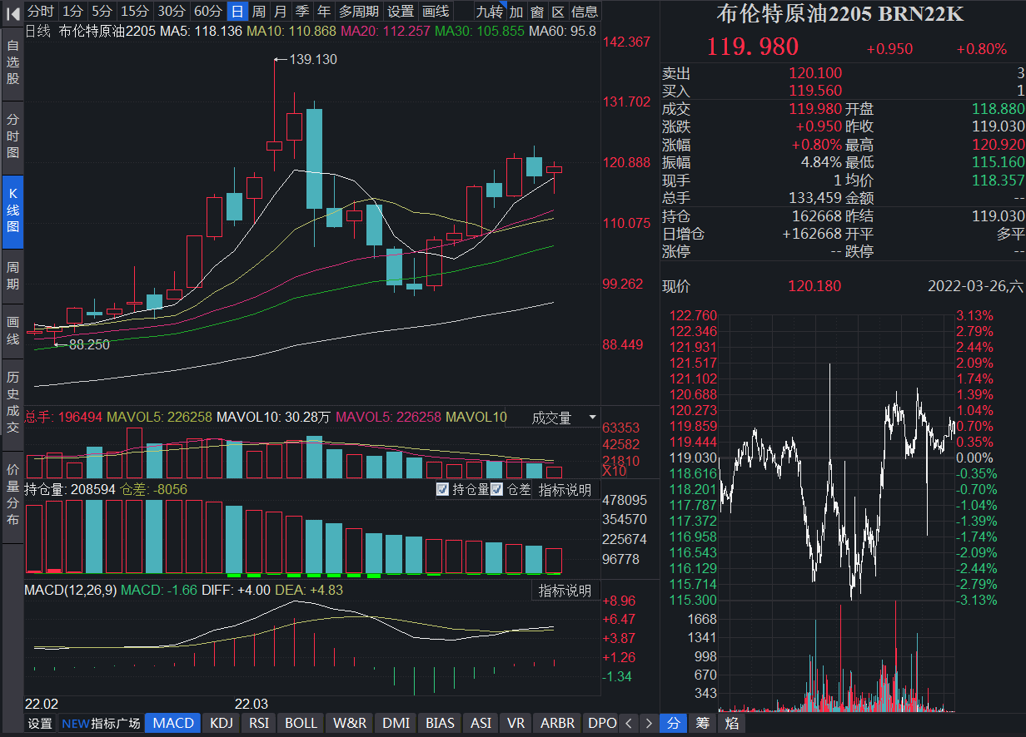Open 画线 drawing tools in top toolbar
The image size is (1026, 737).
[436, 12]
